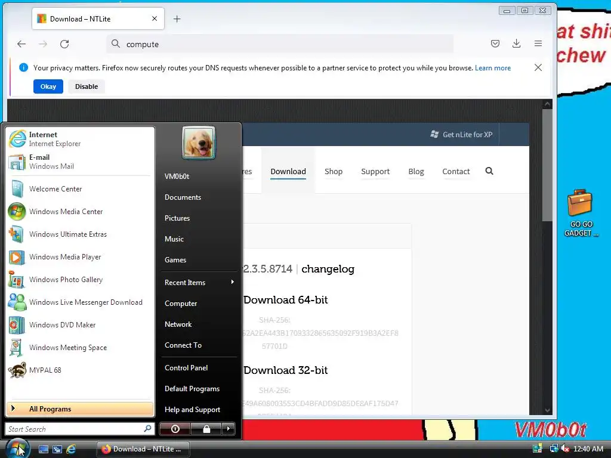Click the page scrollbar down arrow

tap(547, 410)
